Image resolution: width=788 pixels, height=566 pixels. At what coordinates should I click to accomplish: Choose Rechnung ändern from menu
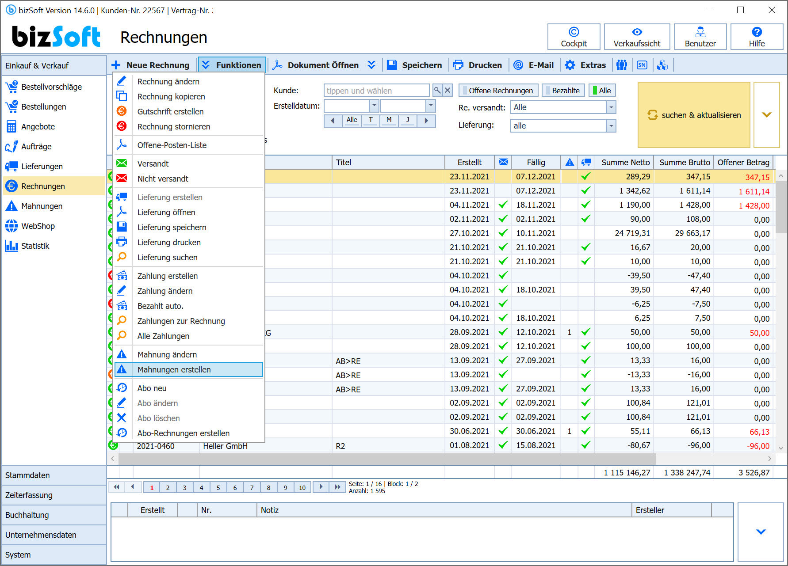189,81
